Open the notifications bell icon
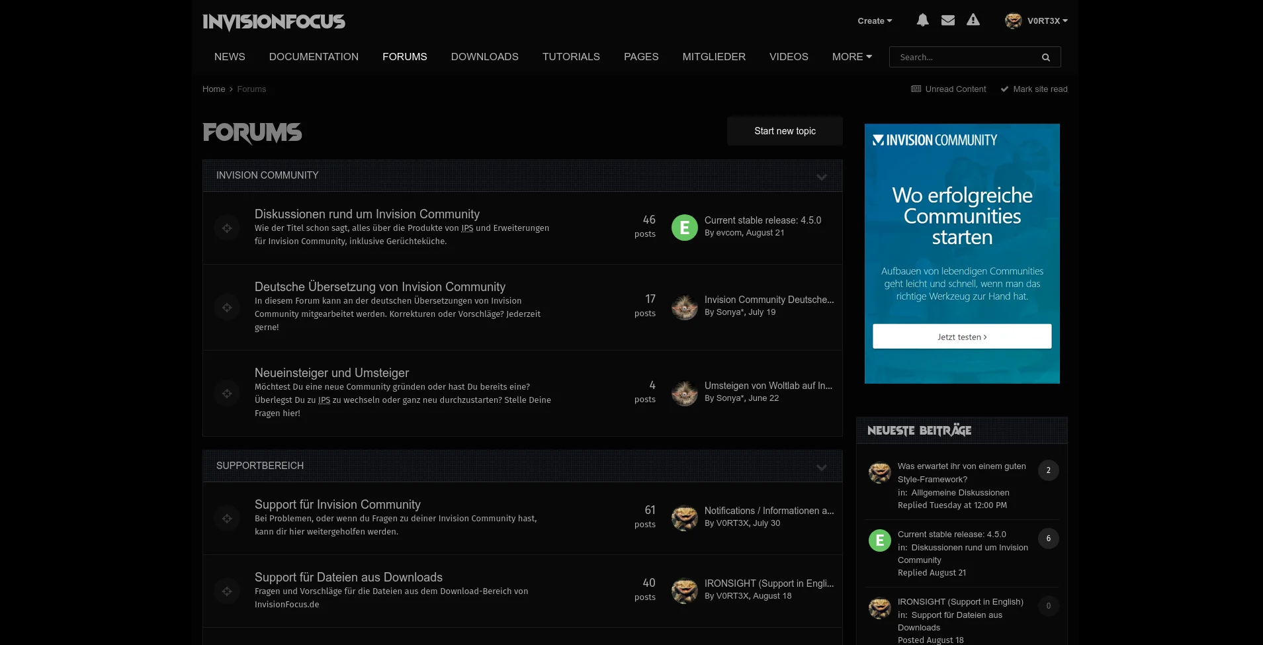Viewport: 1263px width, 645px height. 922,21
